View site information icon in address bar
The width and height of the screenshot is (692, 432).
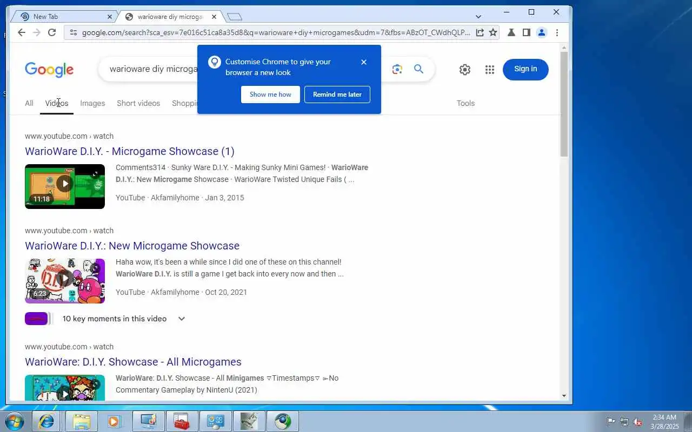click(73, 32)
